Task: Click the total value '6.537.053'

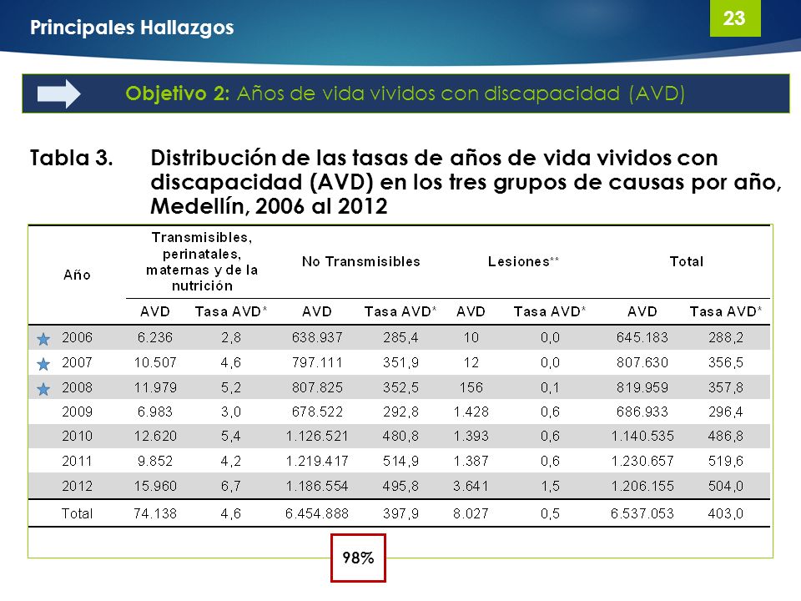Action: (x=642, y=513)
